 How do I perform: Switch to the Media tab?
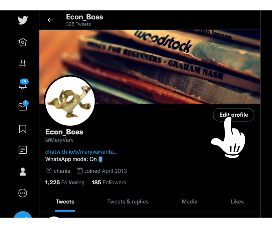pyautogui.click(x=190, y=202)
